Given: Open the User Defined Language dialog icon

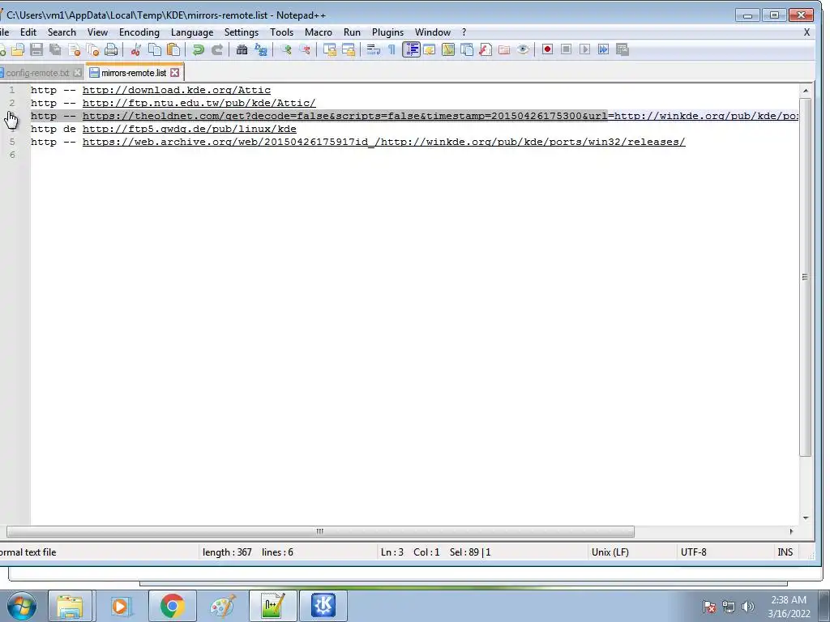Looking at the screenshot, I should click(430, 49).
